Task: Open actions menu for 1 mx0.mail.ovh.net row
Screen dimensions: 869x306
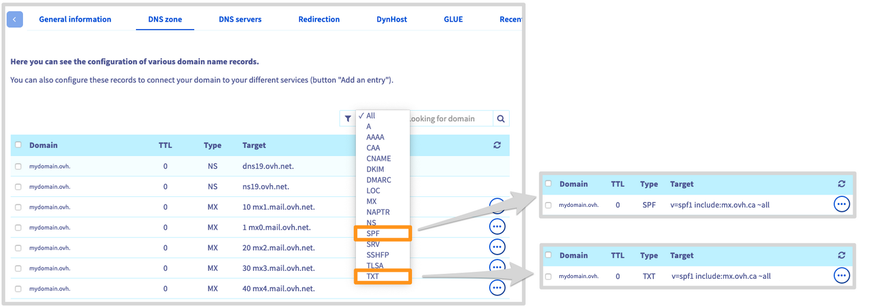Action: 497,227
